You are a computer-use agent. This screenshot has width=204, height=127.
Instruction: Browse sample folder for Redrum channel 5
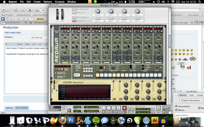[110, 31]
